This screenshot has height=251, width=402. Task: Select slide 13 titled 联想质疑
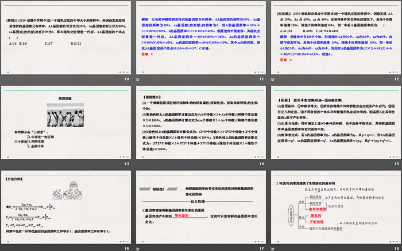coord(66,120)
